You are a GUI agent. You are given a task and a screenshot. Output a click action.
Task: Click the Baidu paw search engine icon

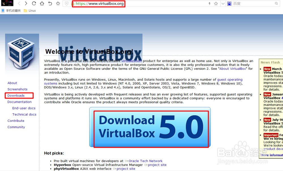click(x=229, y=3)
